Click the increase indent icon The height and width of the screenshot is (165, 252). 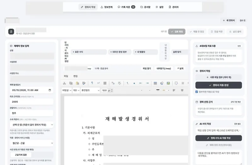point(147,83)
